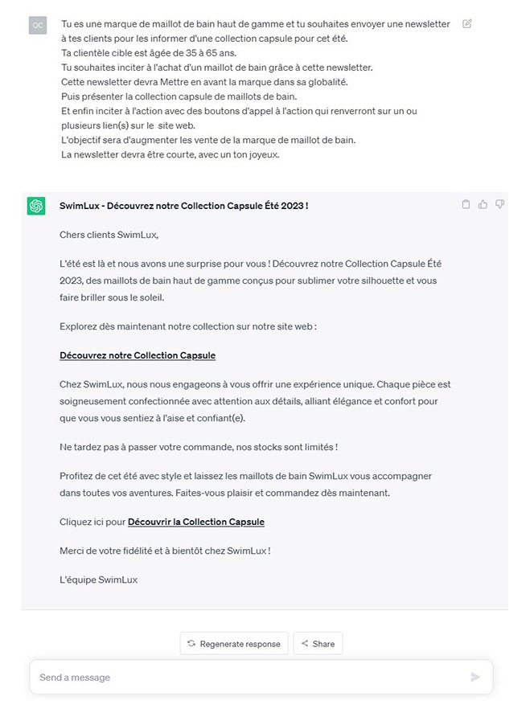Click the "Merci de votre fidélité" sentence
Viewport: 530px width, 713px height.
[x=165, y=551]
